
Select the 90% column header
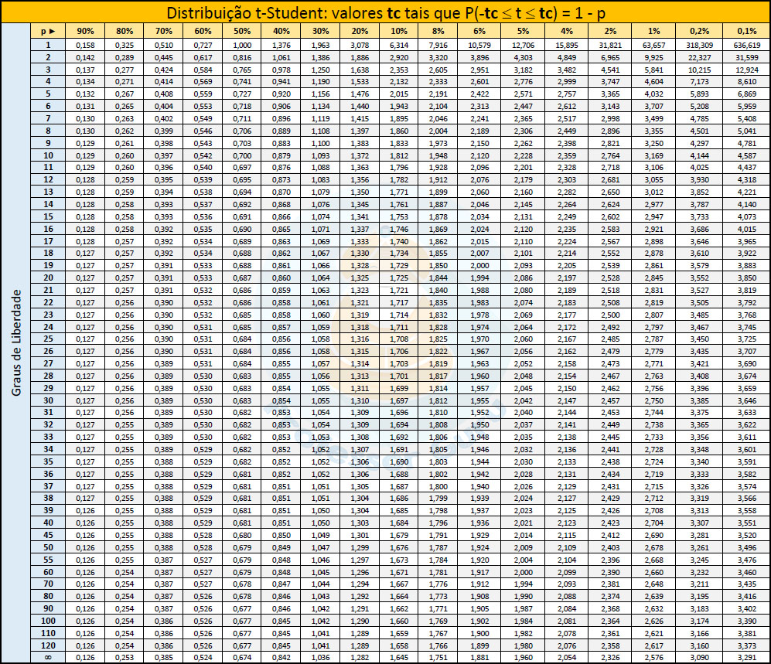(x=85, y=31)
